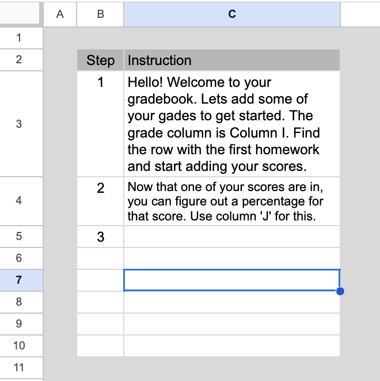Click the row 9 header

click(x=19, y=324)
